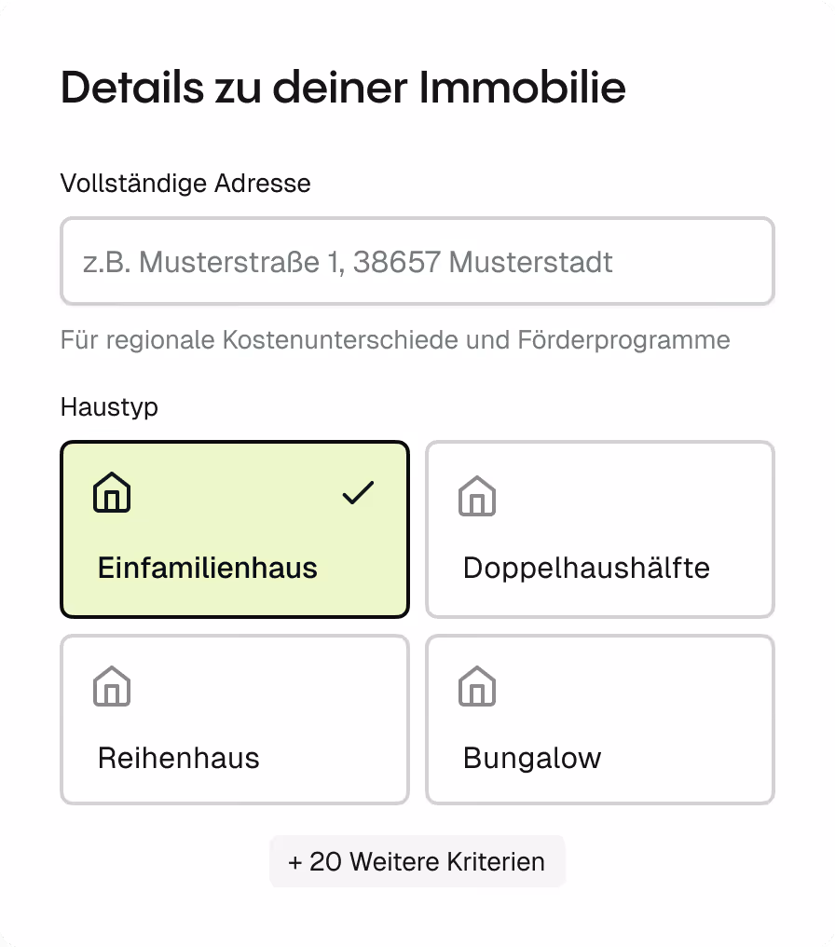Click the house icon on Bungalow card
The height and width of the screenshot is (947, 835).
pos(475,687)
